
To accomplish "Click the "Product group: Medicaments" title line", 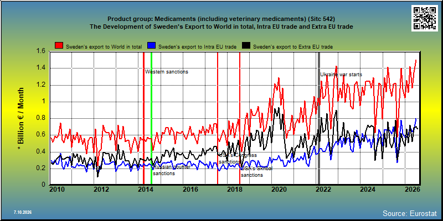I will [x=221, y=19].
